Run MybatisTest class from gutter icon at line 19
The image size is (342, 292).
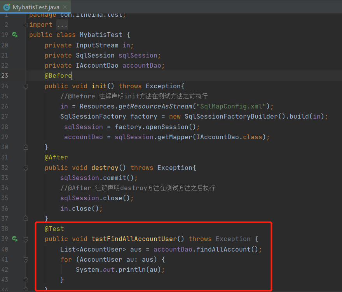pos(15,35)
